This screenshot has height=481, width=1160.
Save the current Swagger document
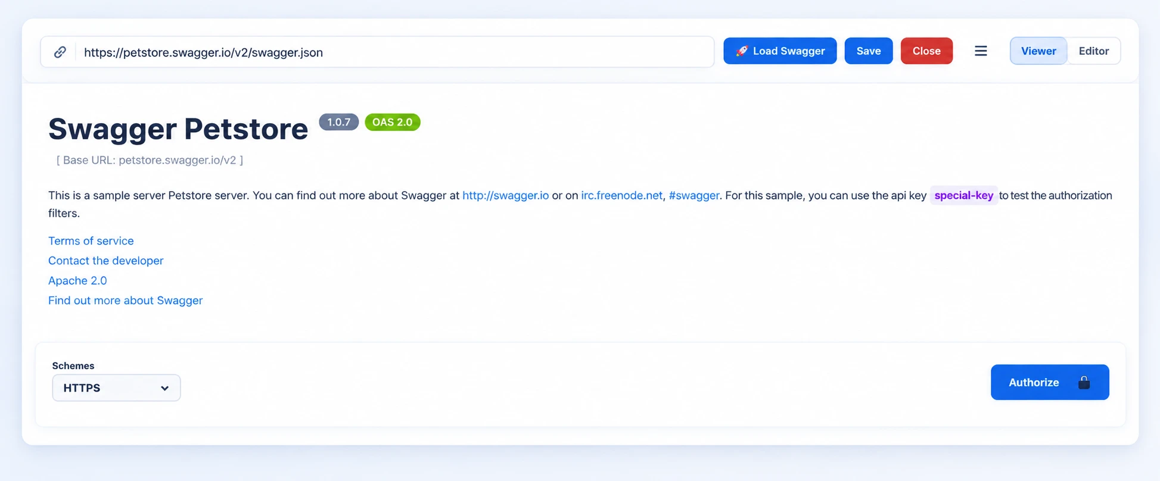pyautogui.click(x=868, y=51)
